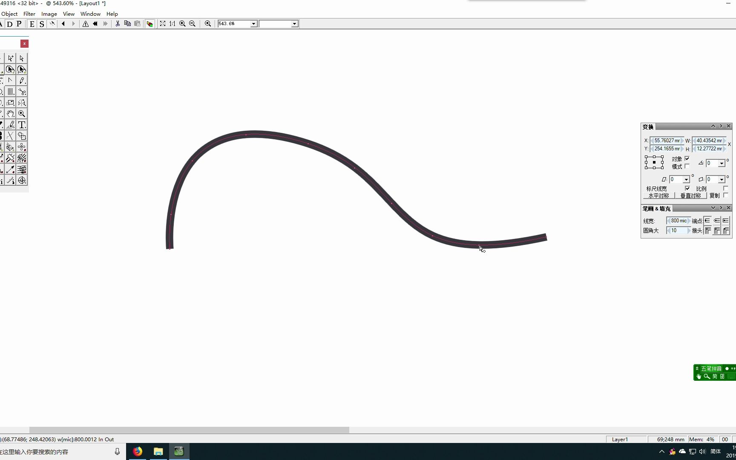Activate the magnifier tool in toolbox
736x460 pixels.
tap(22, 114)
